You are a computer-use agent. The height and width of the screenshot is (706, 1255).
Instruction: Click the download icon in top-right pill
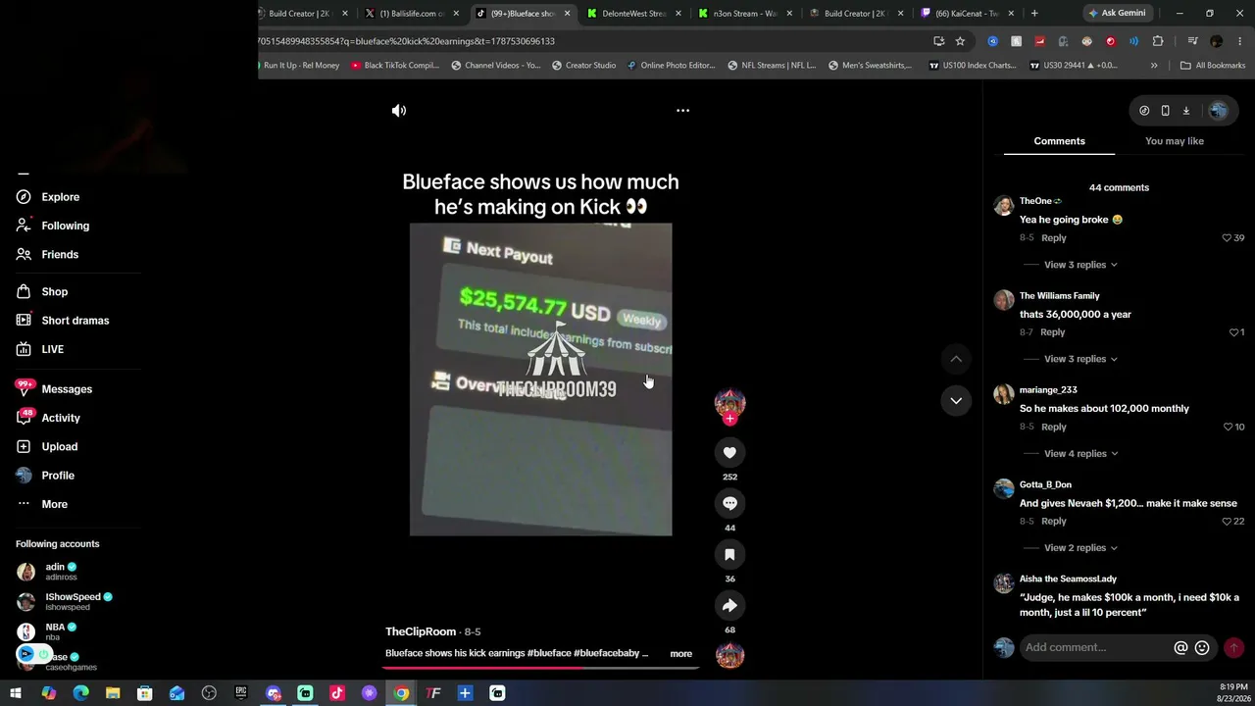1185,111
